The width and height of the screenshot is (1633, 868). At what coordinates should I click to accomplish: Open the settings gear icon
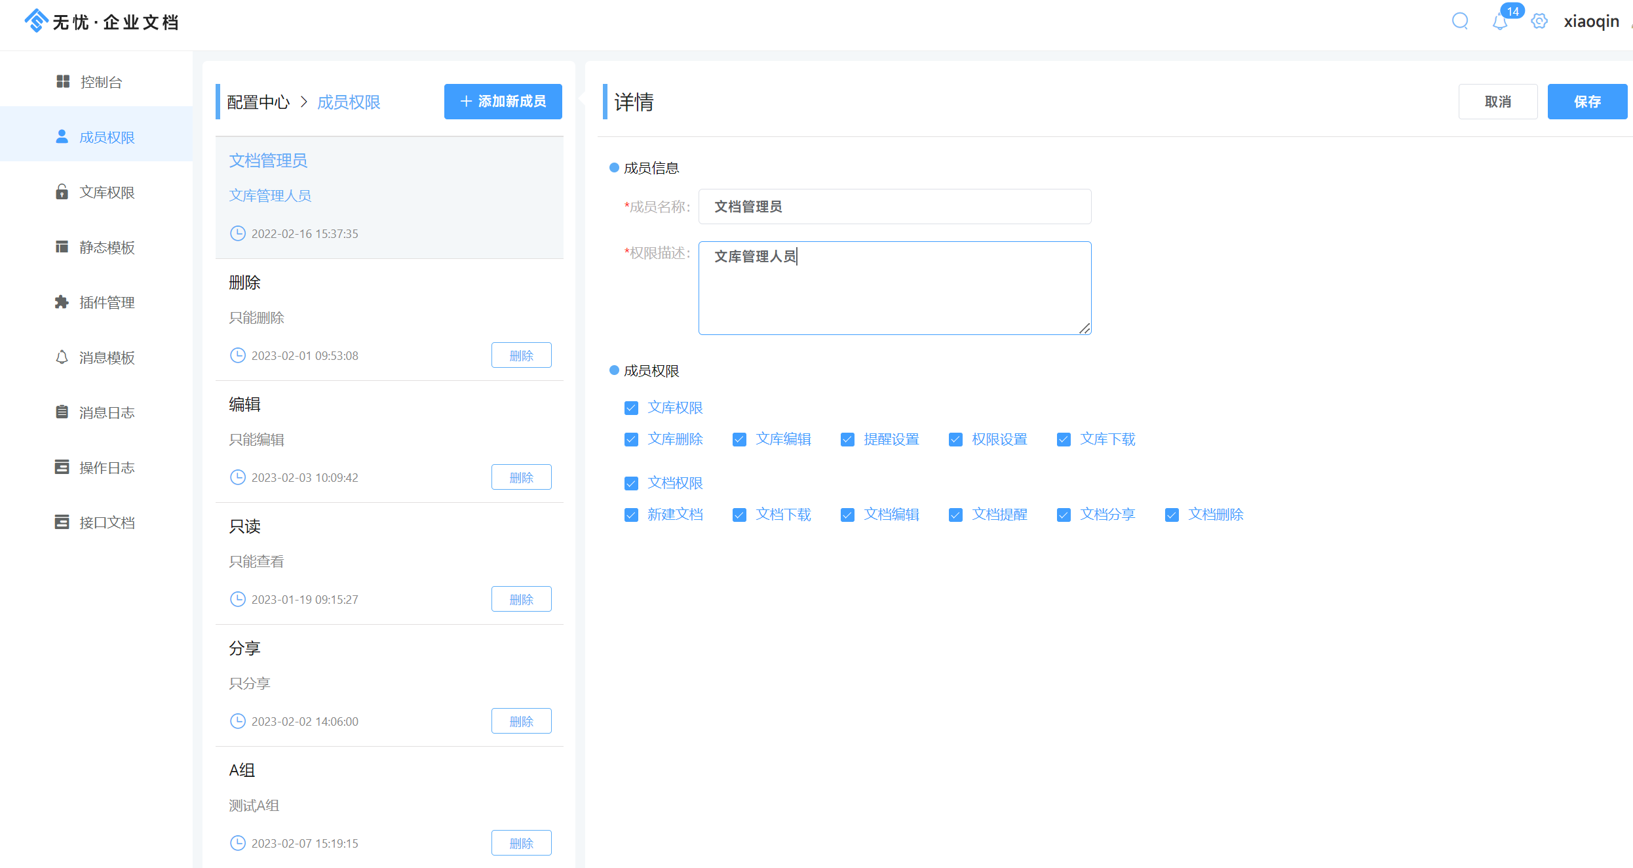[x=1539, y=21]
